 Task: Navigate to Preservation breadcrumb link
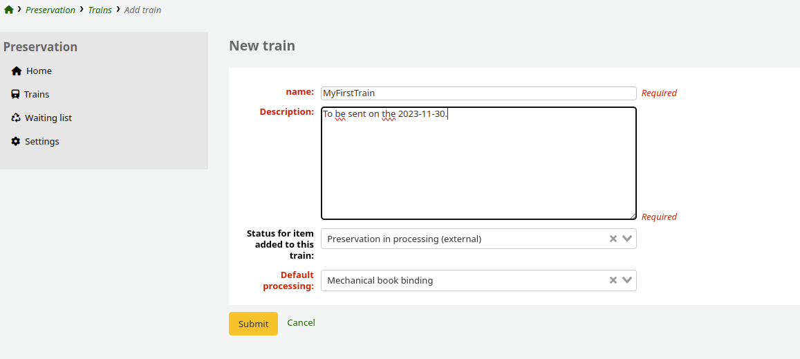click(x=50, y=10)
